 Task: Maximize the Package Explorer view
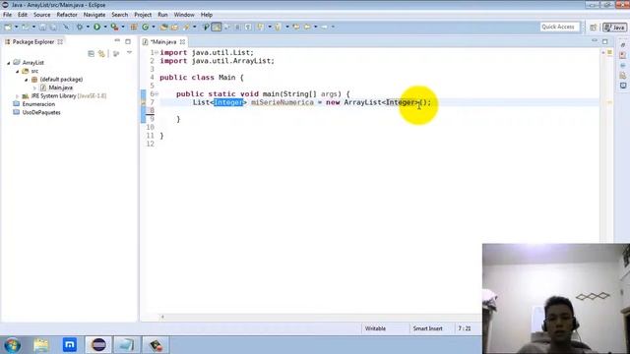[128, 41]
